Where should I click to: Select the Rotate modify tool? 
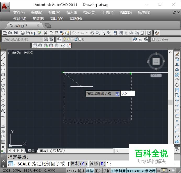[x=177, y=85]
